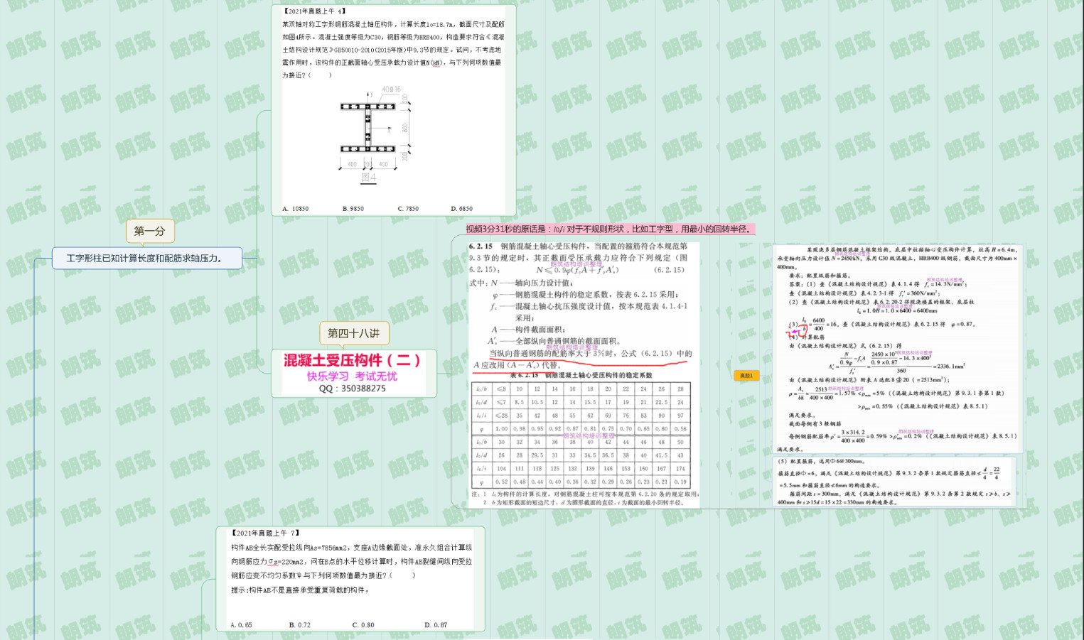1084x640 pixels.
Task: Select the 第四十八讲 callout label
Action: coord(353,333)
